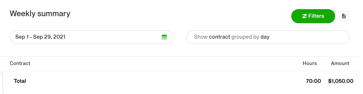Click the word 'Show' in grouping selector
The image size is (363, 94).
click(x=201, y=37)
